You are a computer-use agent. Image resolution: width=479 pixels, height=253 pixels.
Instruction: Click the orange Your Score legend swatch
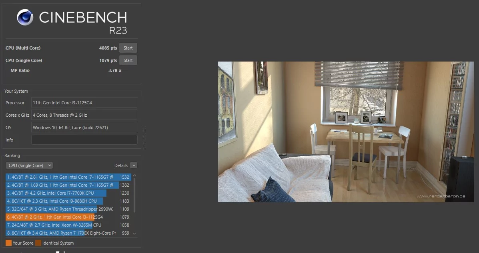(x=8, y=243)
